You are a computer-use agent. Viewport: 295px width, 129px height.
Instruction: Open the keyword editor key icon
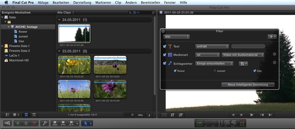pos(44,123)
